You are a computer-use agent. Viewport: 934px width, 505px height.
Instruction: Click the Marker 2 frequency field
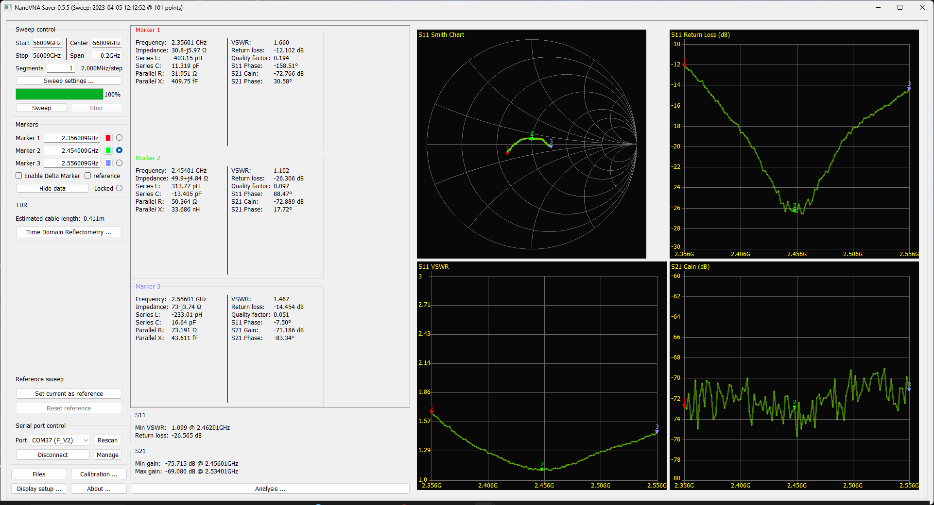point(72,150)
